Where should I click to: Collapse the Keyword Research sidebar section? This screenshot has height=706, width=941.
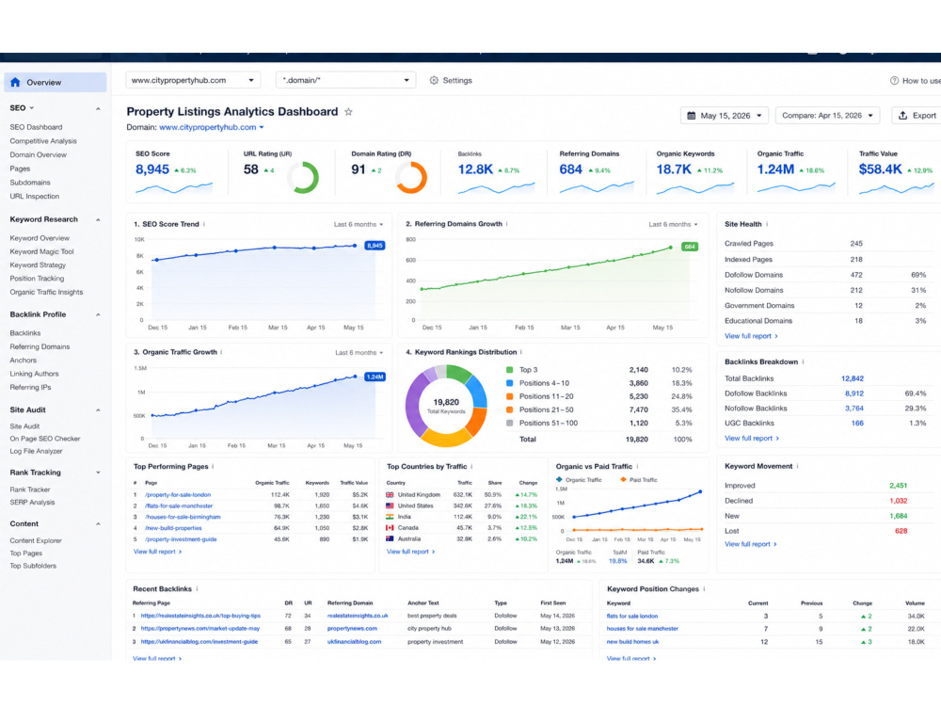(98, 219)
